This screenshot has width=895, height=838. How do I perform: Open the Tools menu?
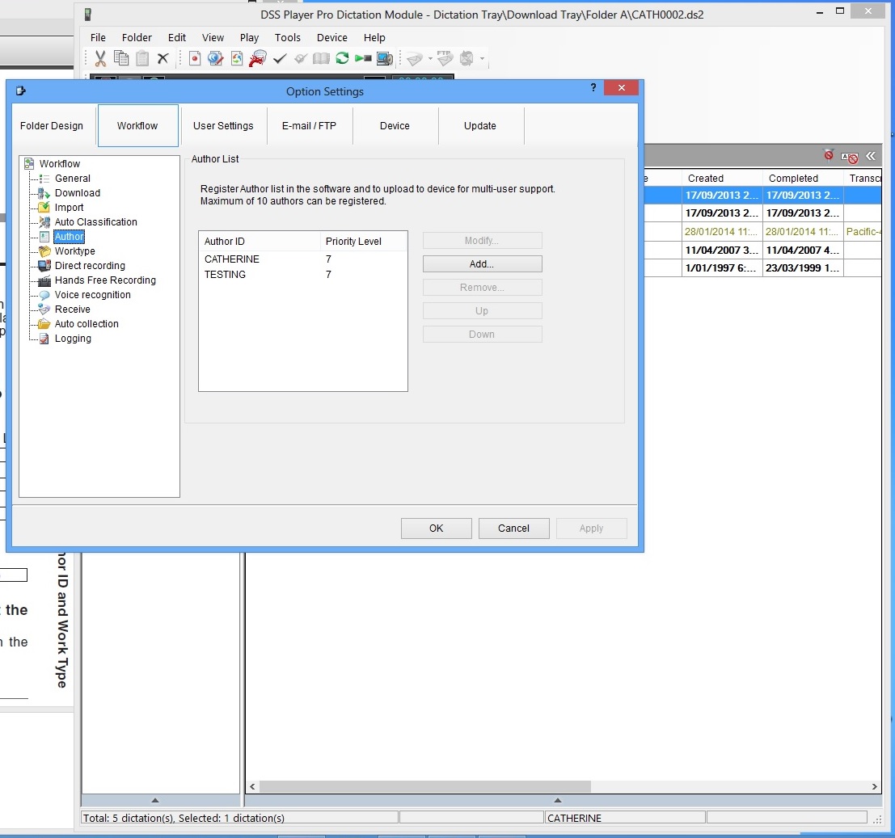287,38
